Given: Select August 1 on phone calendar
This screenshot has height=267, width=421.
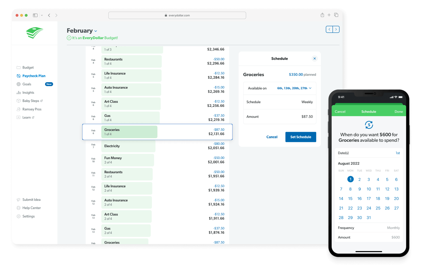Looking at the screenshot, I should (x=350, y=179).
